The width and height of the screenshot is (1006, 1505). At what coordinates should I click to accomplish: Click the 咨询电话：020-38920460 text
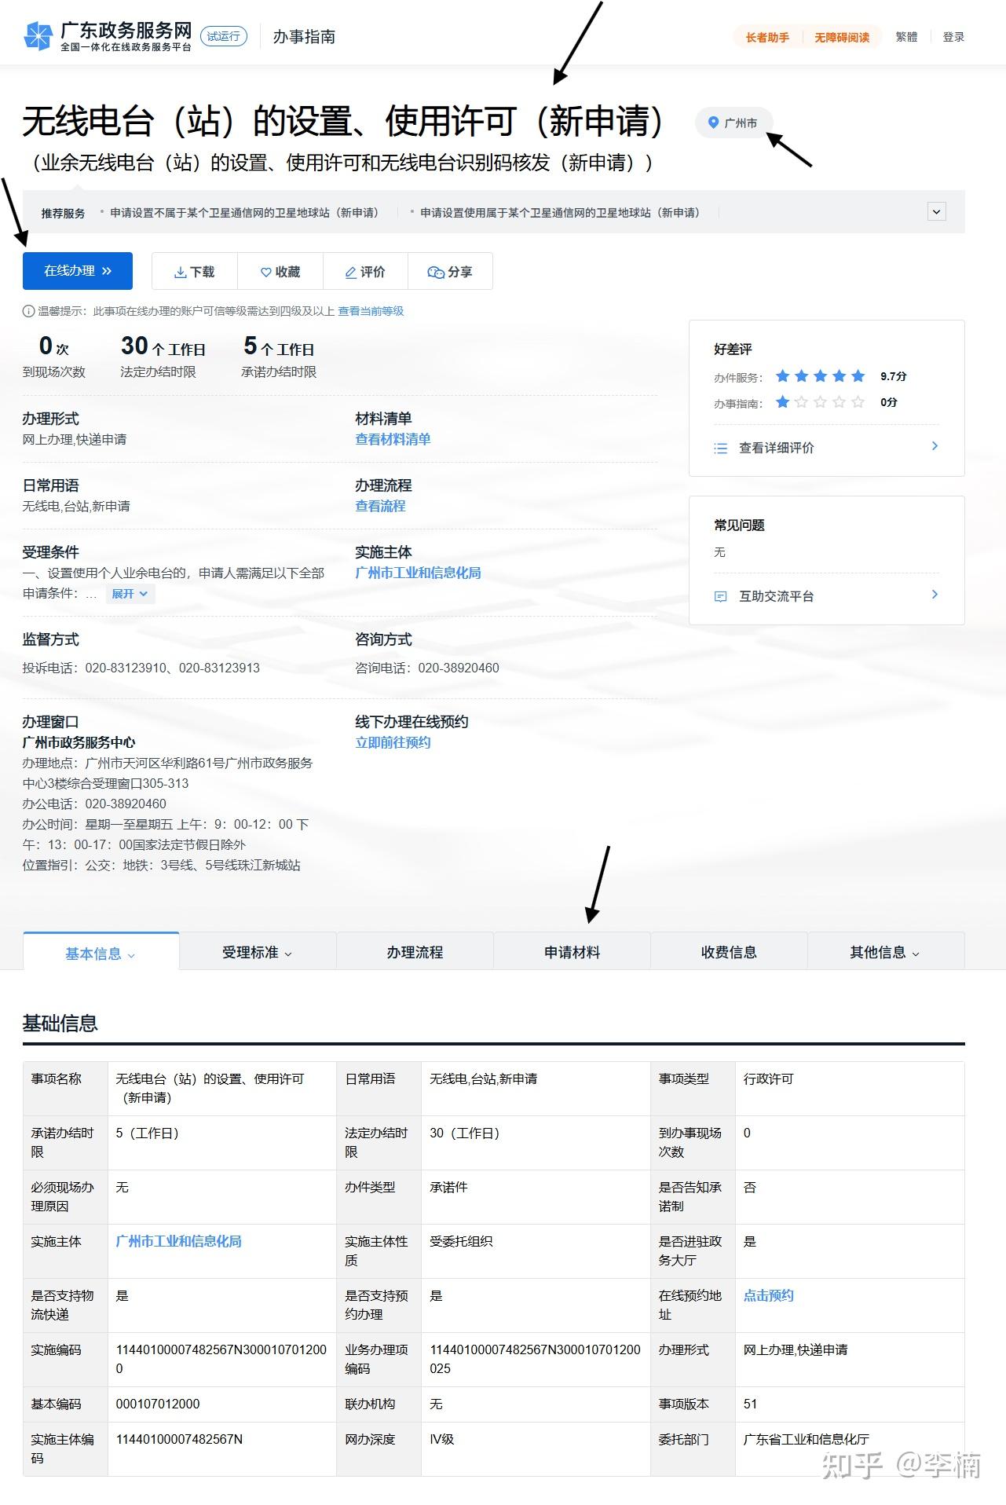(427, 668)
